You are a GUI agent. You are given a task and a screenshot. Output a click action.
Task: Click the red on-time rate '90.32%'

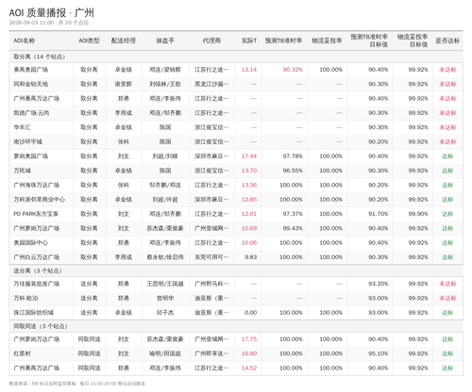(293, 70)
